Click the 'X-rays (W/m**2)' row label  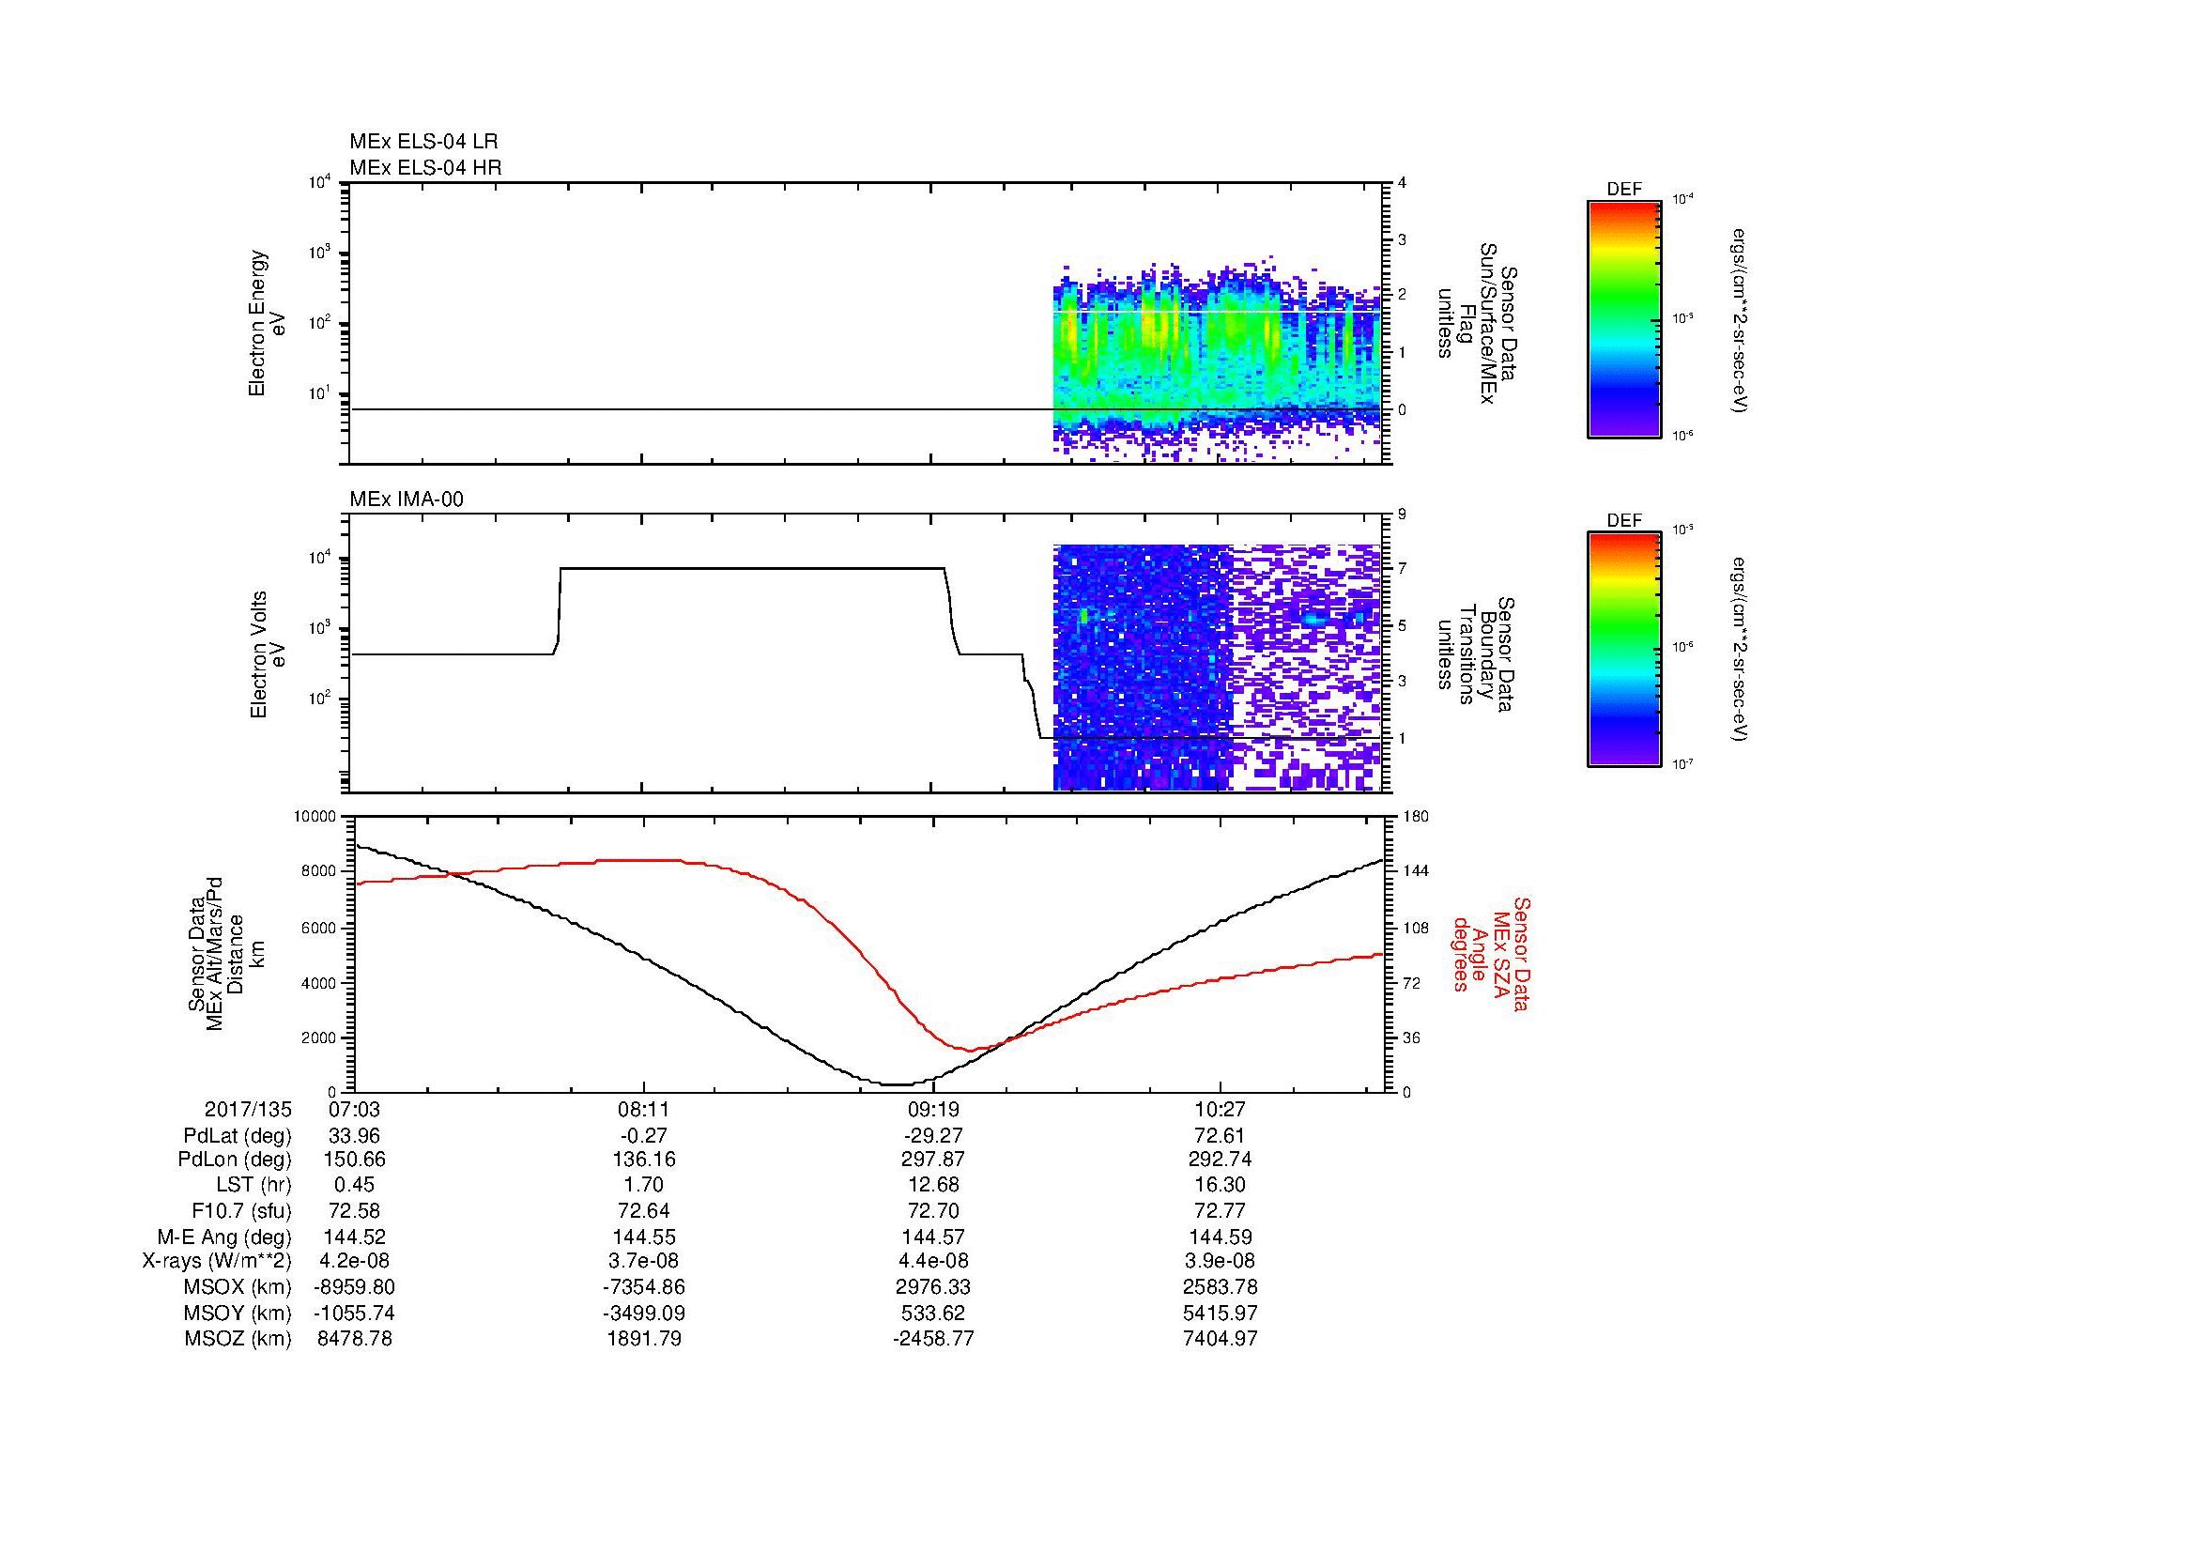click(217, 1262)
